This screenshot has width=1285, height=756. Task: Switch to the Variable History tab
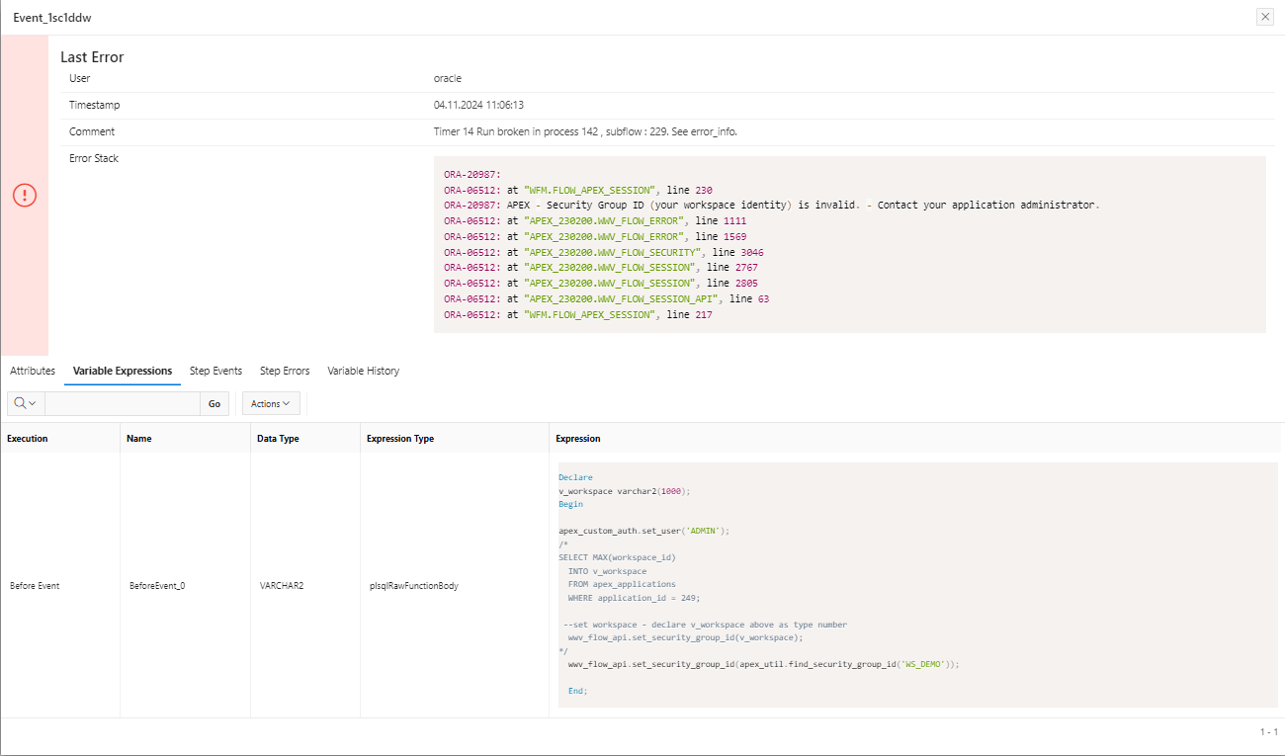pyautogui.click(x=364, y=371)
